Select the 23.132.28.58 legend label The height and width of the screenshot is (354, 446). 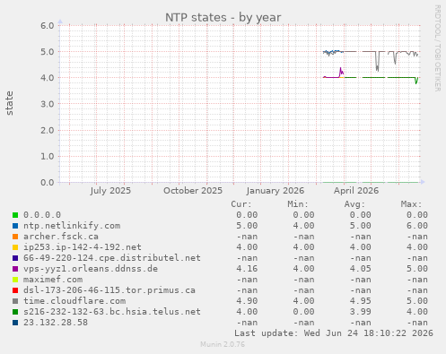56,323
